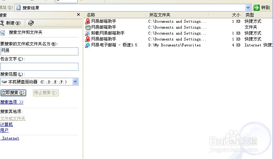
Task: Sort by the 大小 column header
Action: point(226,15)
